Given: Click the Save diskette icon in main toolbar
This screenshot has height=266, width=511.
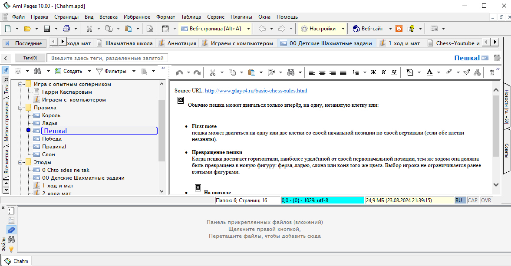Looking at the screenshot, I should coord(47,29).
